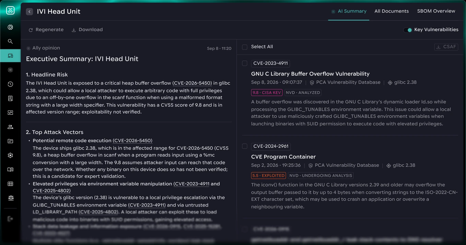The image size is (466, 245).
Task: Click the NVD · ANALYZED badge
Action: pyautogui.click(x=302, y=92)
